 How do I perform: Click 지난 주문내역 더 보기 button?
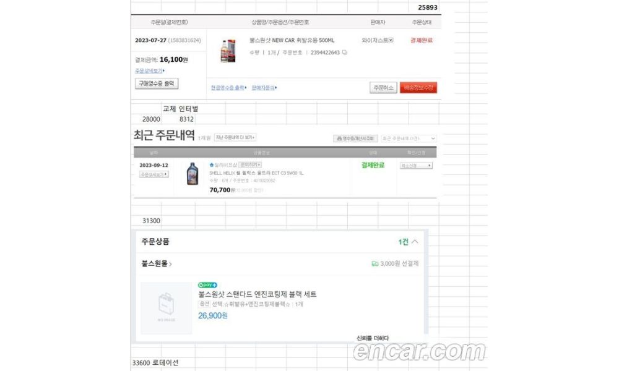tap(235, 138)
